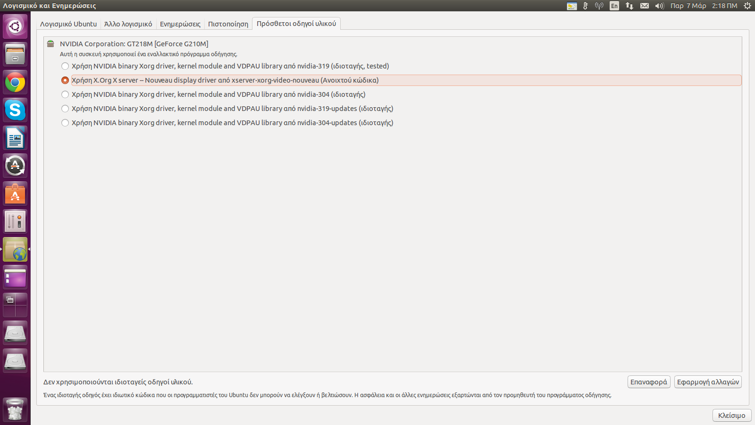755x425 pixels.
Task: Open LibreOffice Writer in the launcher
Action: 15,138
